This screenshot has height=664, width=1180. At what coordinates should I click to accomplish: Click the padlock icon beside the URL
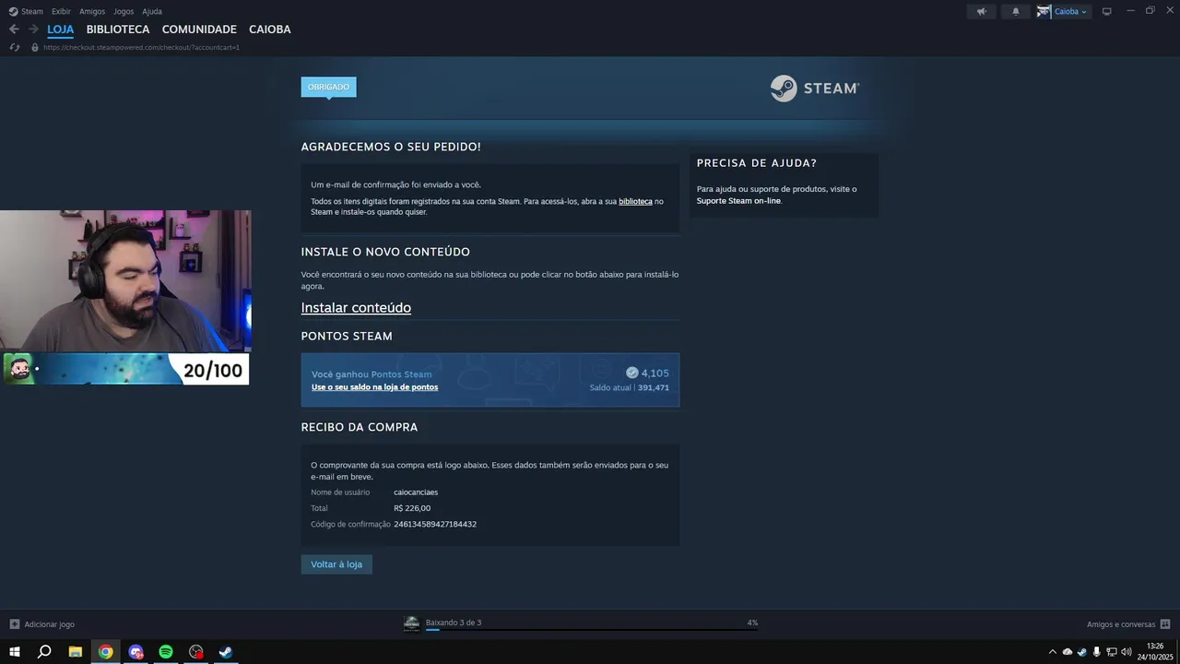(x=35, y=47)
